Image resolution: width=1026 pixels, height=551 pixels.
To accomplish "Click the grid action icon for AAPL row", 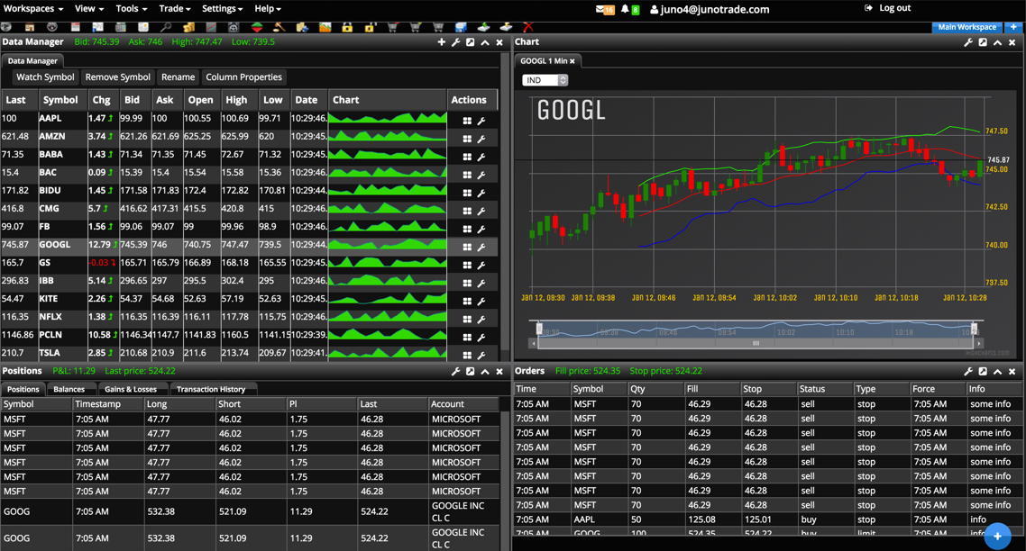I will click(x=467, y=120).
